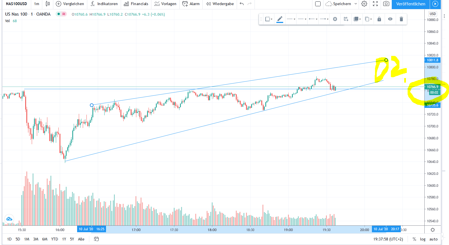Open drawing settings gear in floating toolbar

335,19
